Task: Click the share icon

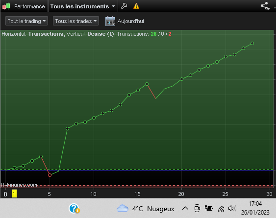Action: click(x=265, y=6)
